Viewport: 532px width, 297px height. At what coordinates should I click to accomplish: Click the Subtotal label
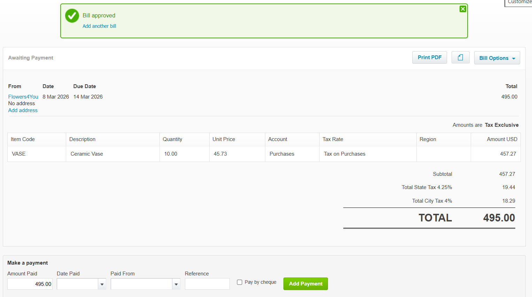[443, 174]
